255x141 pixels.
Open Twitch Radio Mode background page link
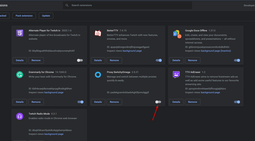54,134
